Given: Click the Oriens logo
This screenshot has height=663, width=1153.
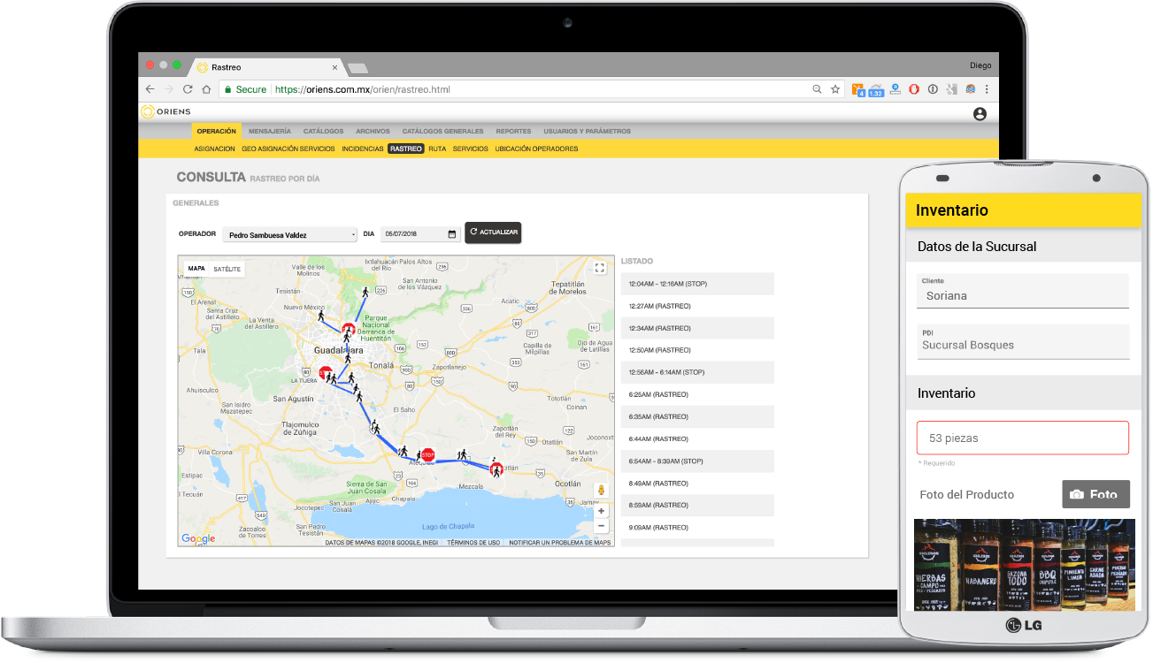Looking at the screenshot, I should pyautogui.click(x=166, y=111).
